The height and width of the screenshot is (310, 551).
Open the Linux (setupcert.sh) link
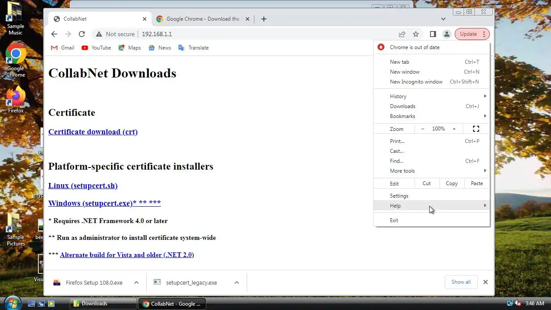(x=83, y=186)
